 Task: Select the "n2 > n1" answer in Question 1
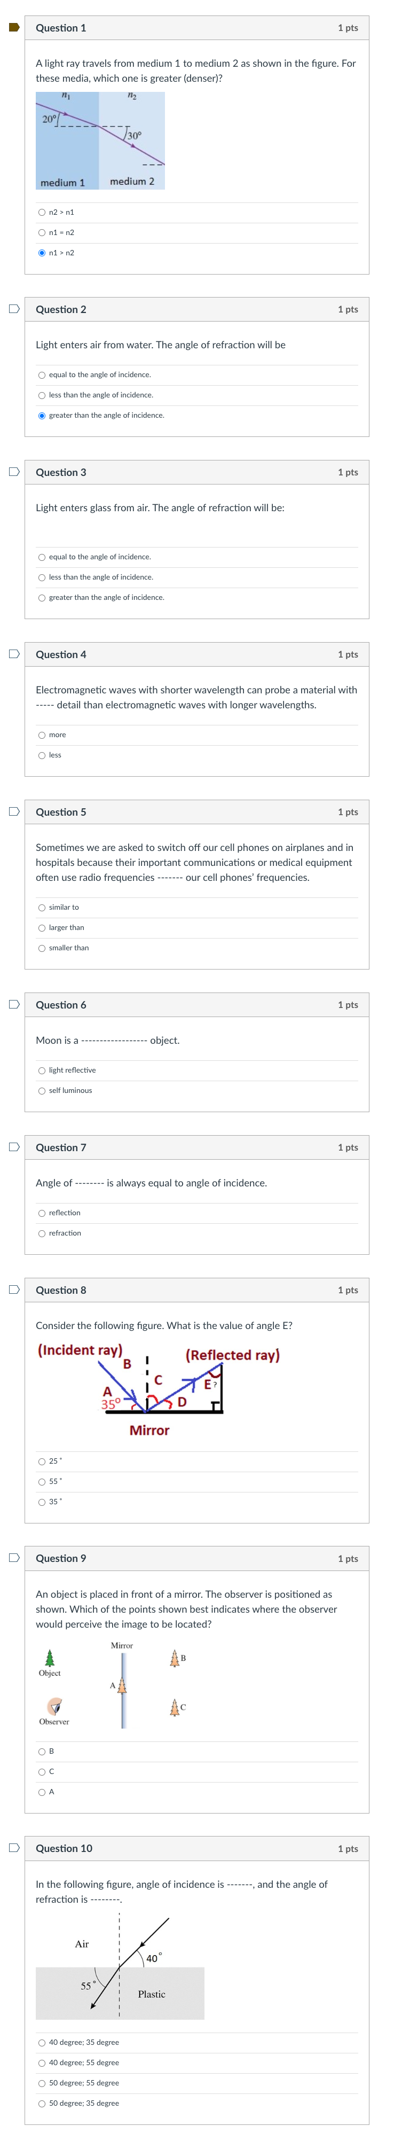tap(43, 213)
